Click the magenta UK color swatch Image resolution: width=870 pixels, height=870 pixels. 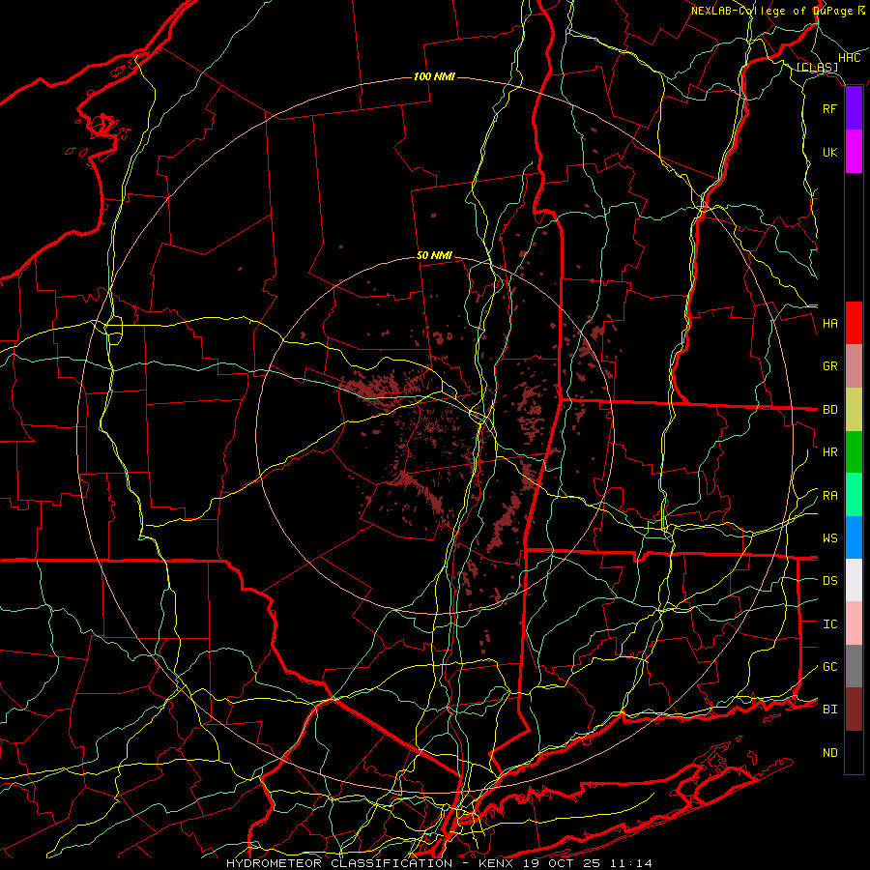[854, 152]
